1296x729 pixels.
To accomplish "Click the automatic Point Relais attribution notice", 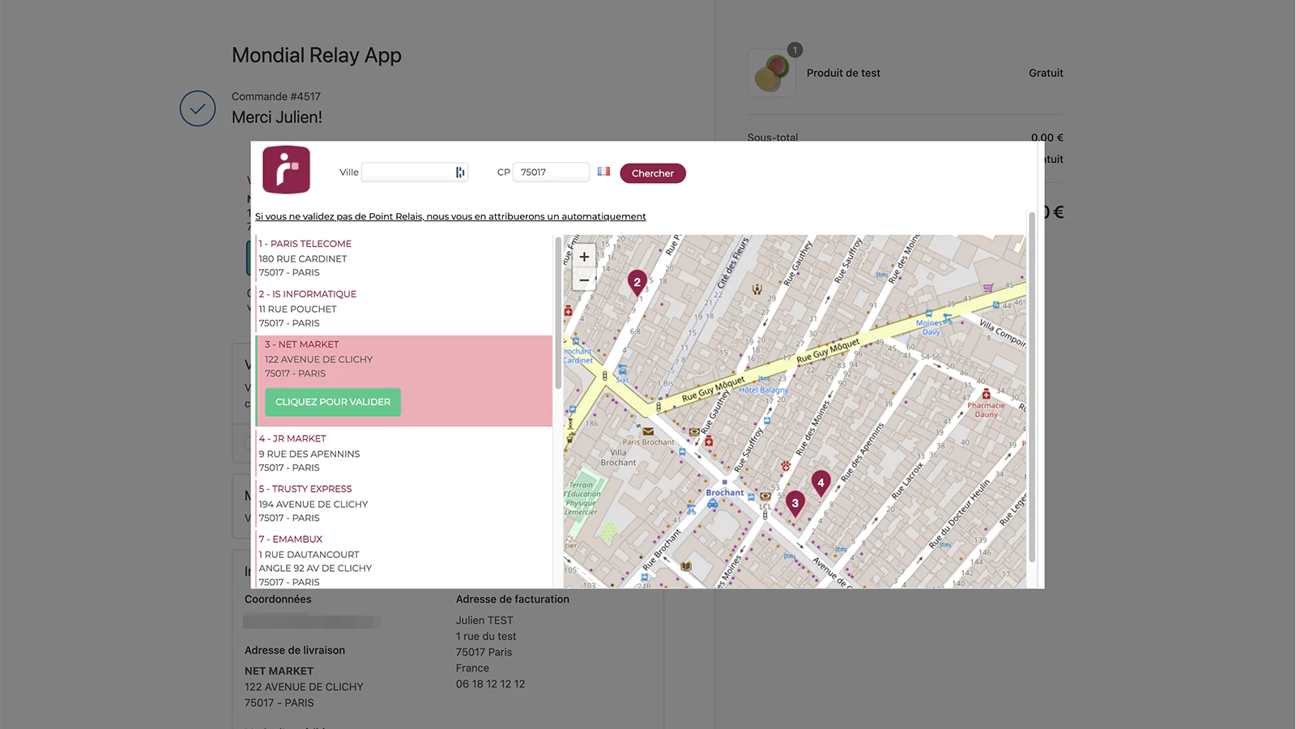I will (x=450, y=216).
